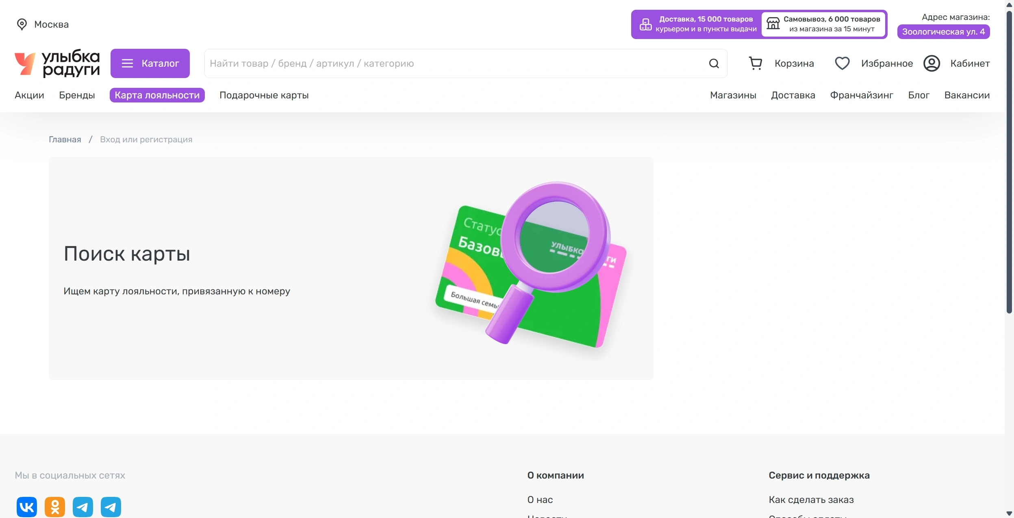Open the Доставка top navigation link

793,95
